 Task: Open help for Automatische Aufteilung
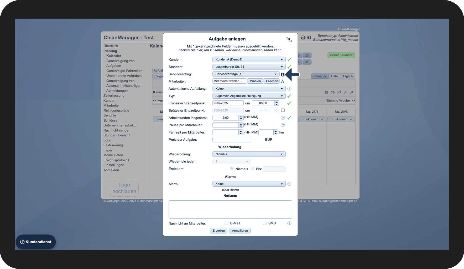[289, 89]
